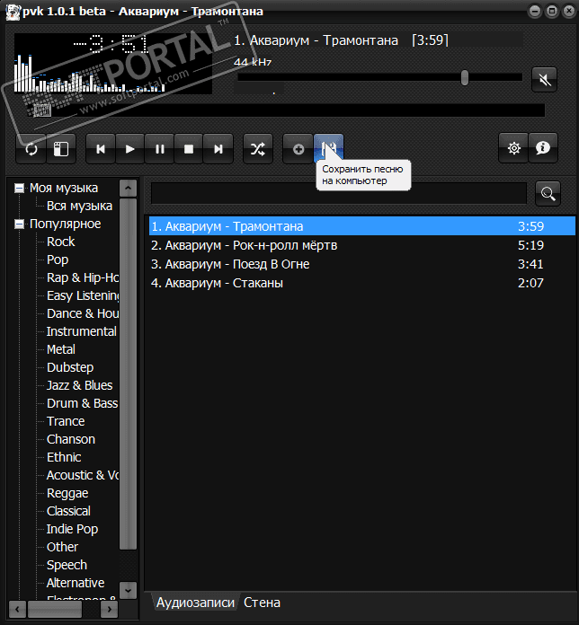Start playback with the play button
The width and height of the screenshot is (579, 625).
(x=130, y=149)
